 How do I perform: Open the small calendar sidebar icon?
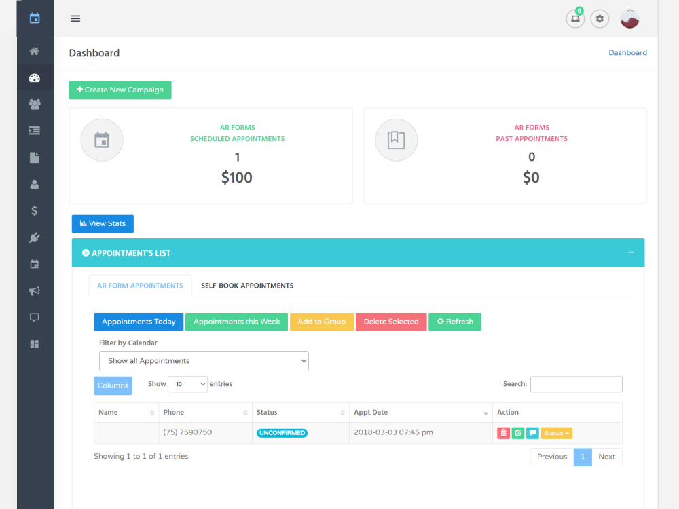(x=35, y=264)
